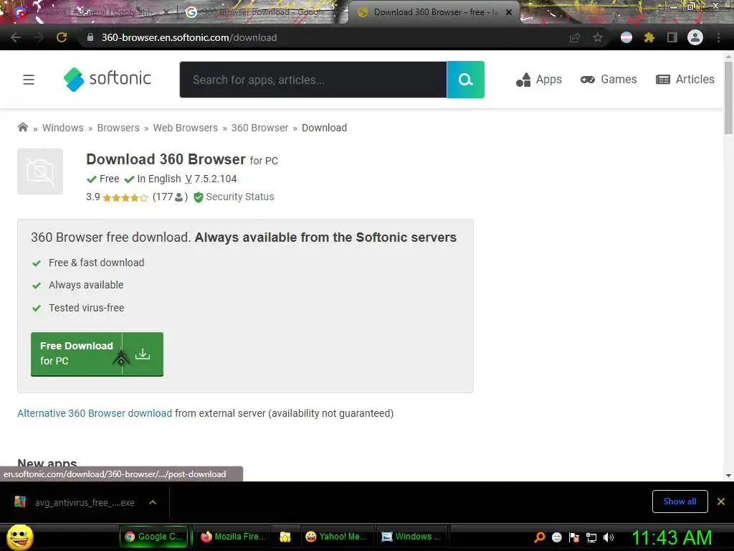Click the 11:43 AM clock
734x551 pixels.
[x=672, y=537]
